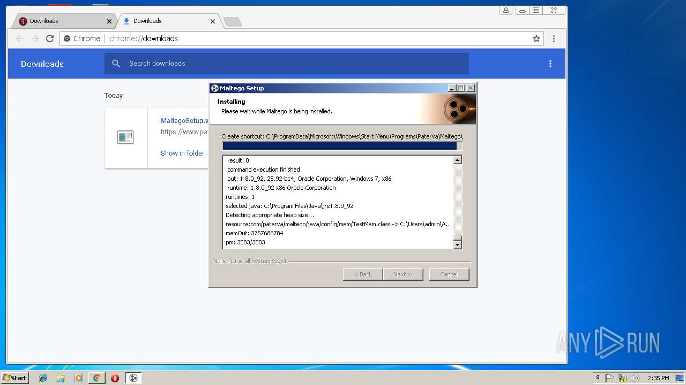
Task: Launch Internet Explorer from taskbar
Action: [x=43, y=378]
